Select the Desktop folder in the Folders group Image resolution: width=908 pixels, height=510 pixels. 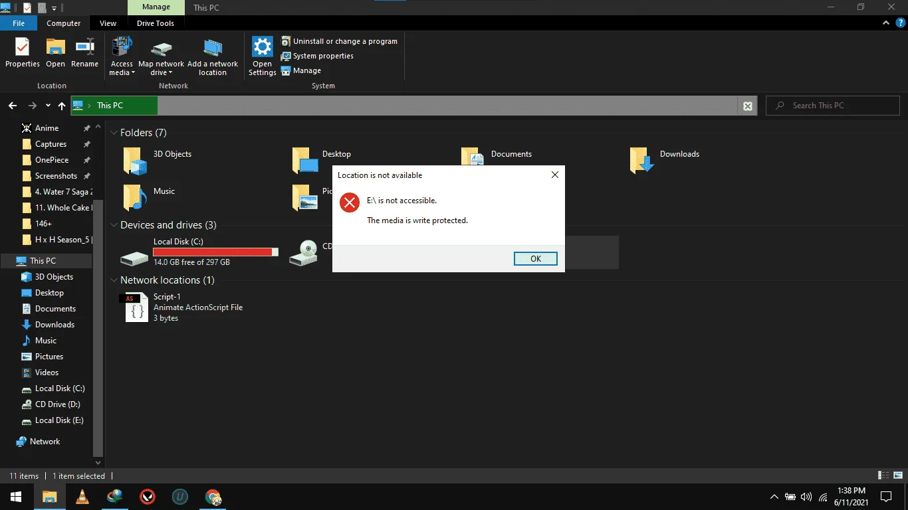[322, 160]
